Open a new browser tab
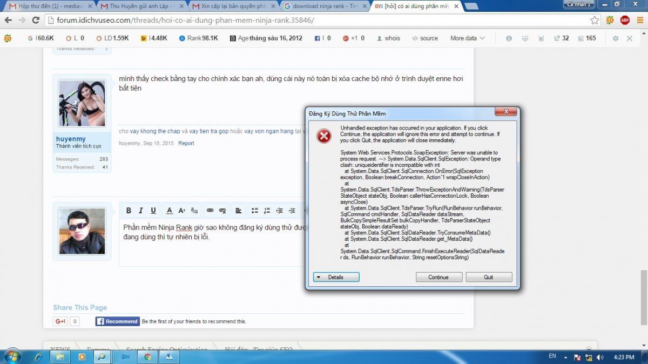This screenshot has width=648, height=364. tap(471, 6)
